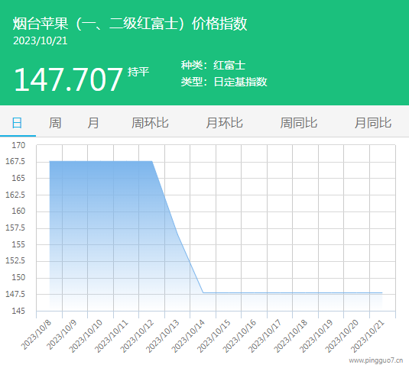409x368 pixels.
Task: Switch to the 月环比 tab
Action: 224,123
